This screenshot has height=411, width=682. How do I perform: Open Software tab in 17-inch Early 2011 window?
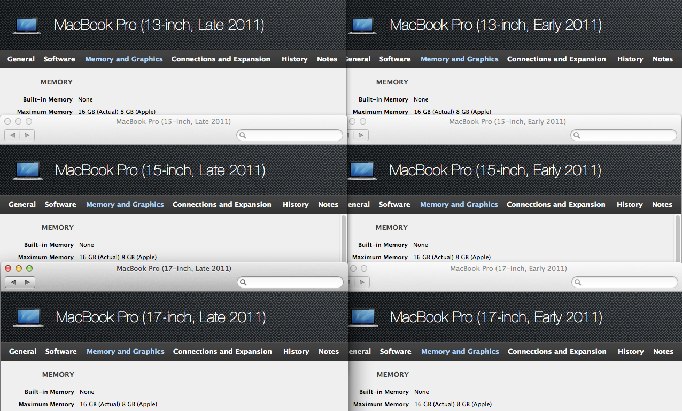(396, 352)
